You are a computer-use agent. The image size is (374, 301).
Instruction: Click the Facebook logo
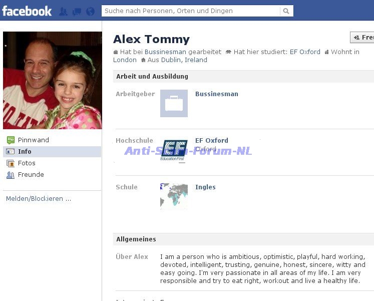pos(27,11)
